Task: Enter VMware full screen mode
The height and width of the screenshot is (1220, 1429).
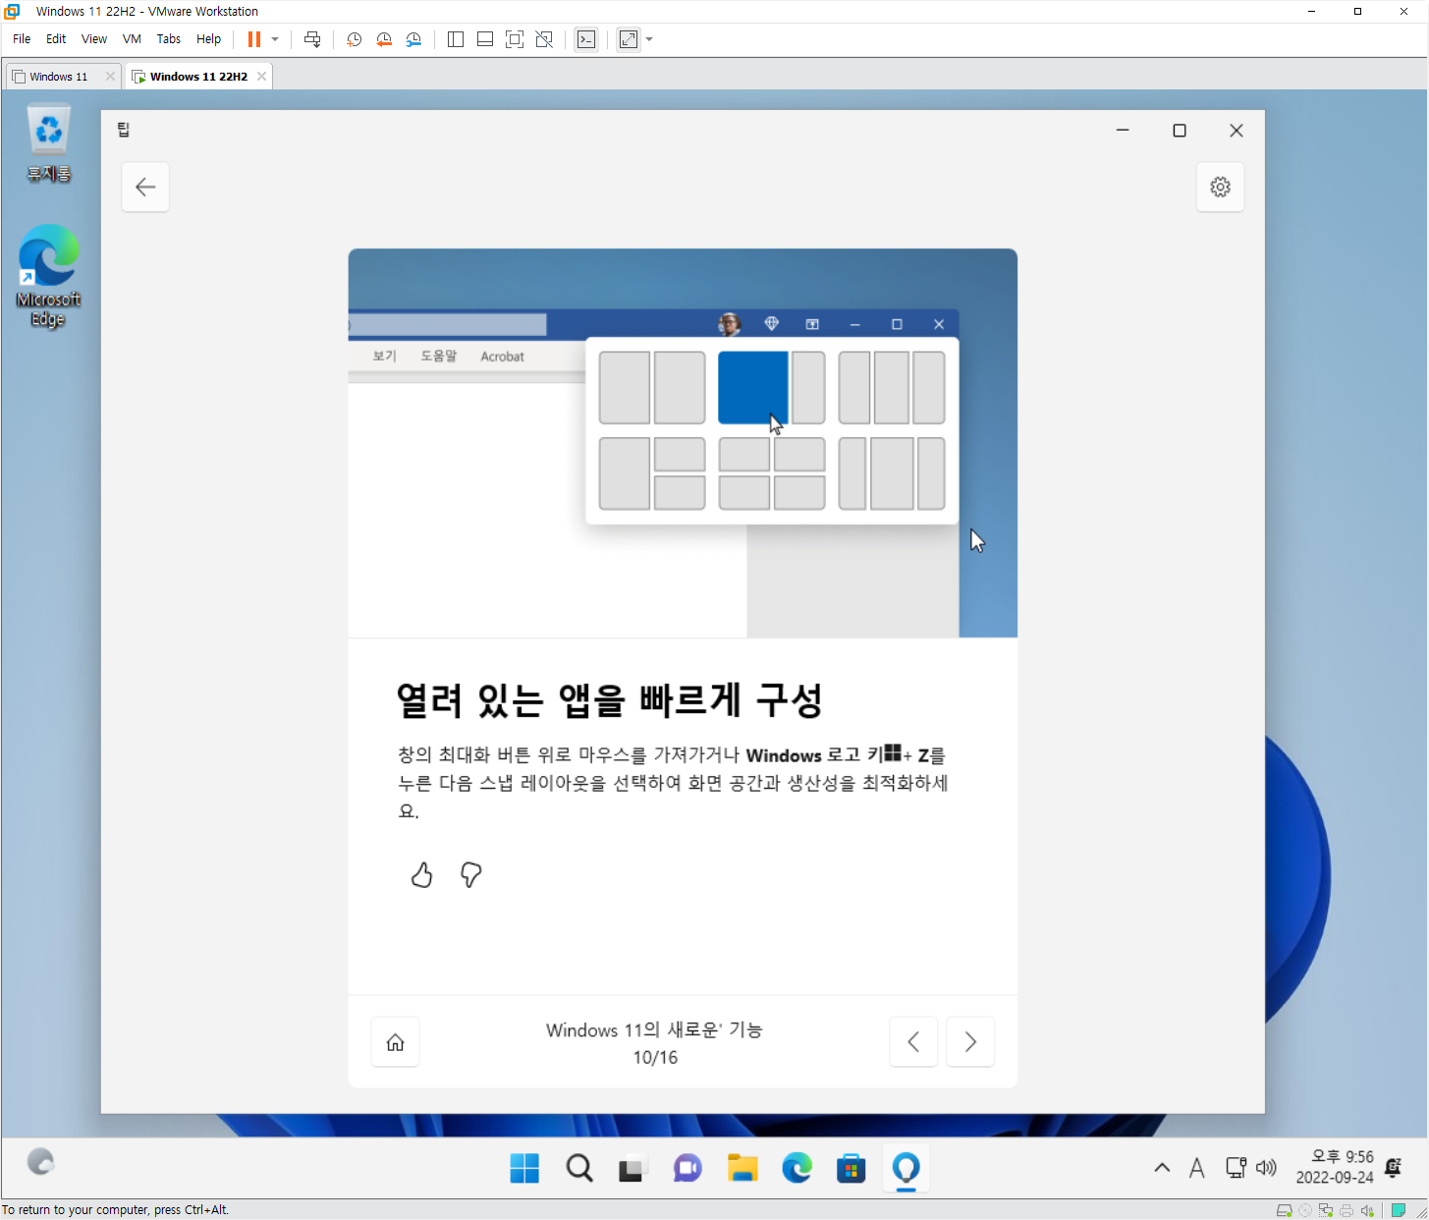Action: tap(515, 39)
